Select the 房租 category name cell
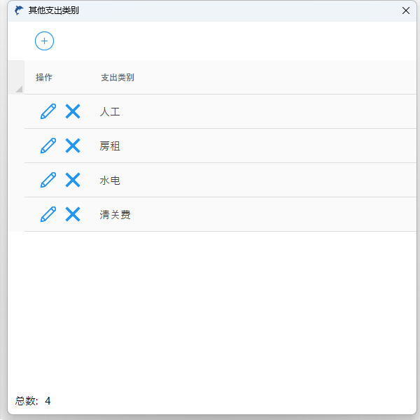The height and width of the screenshot is (420, 420). pos(111,146)
